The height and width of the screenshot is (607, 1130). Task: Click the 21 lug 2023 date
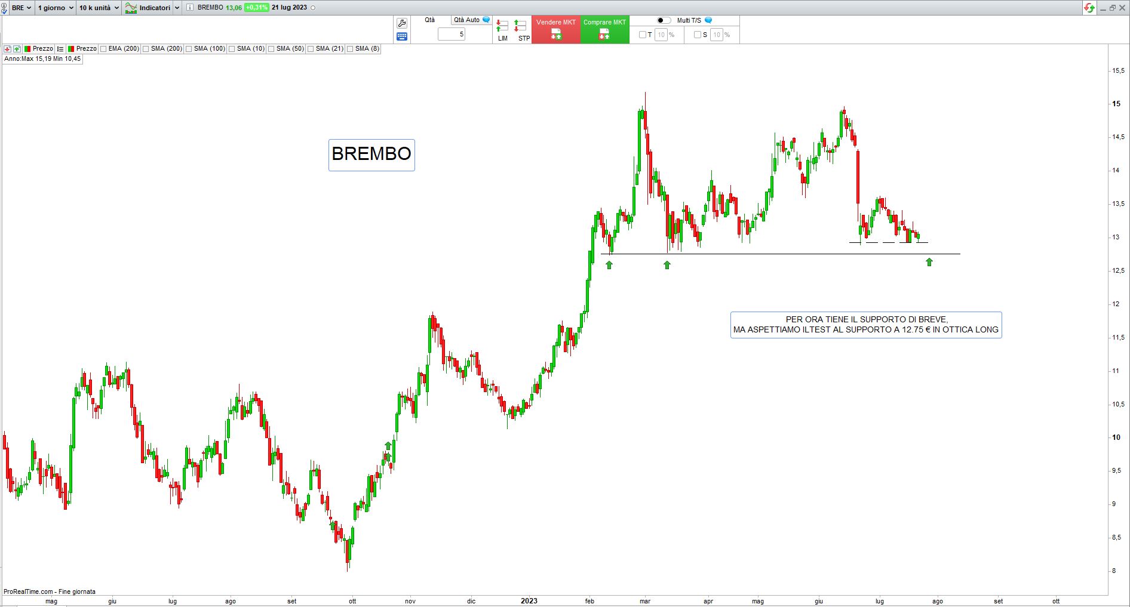[289, 8]
